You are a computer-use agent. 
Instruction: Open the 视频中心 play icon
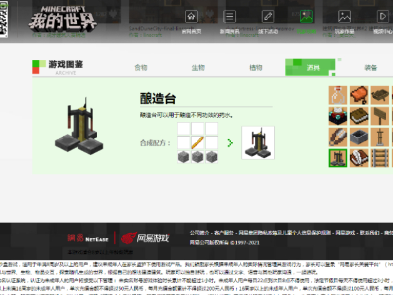coord(383,16)
